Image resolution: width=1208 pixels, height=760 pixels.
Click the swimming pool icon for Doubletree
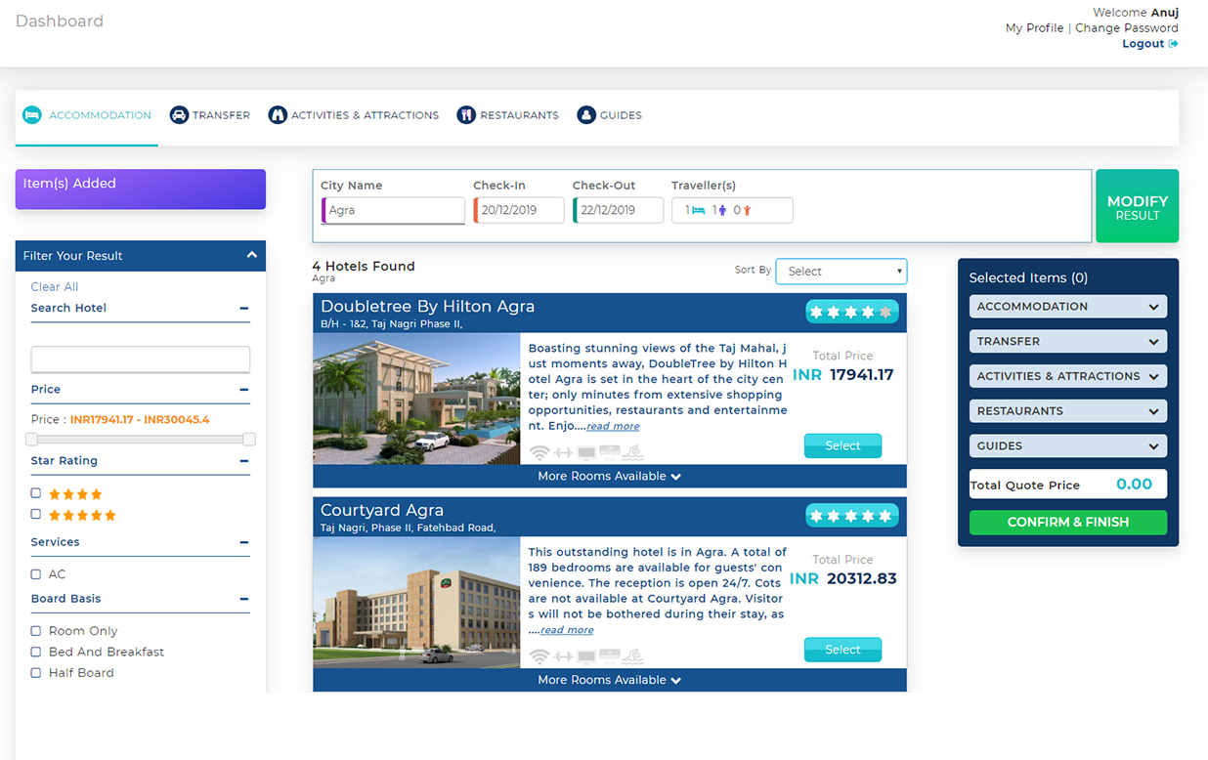click(633, 452)
